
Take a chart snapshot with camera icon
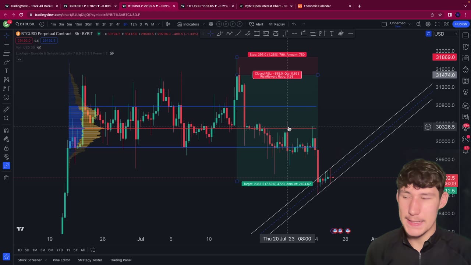point(446,24)
